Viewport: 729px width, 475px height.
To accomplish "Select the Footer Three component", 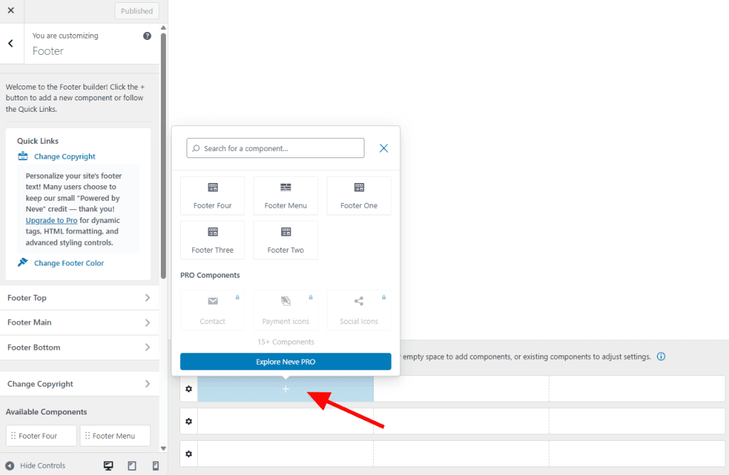I will click(212, 239).
